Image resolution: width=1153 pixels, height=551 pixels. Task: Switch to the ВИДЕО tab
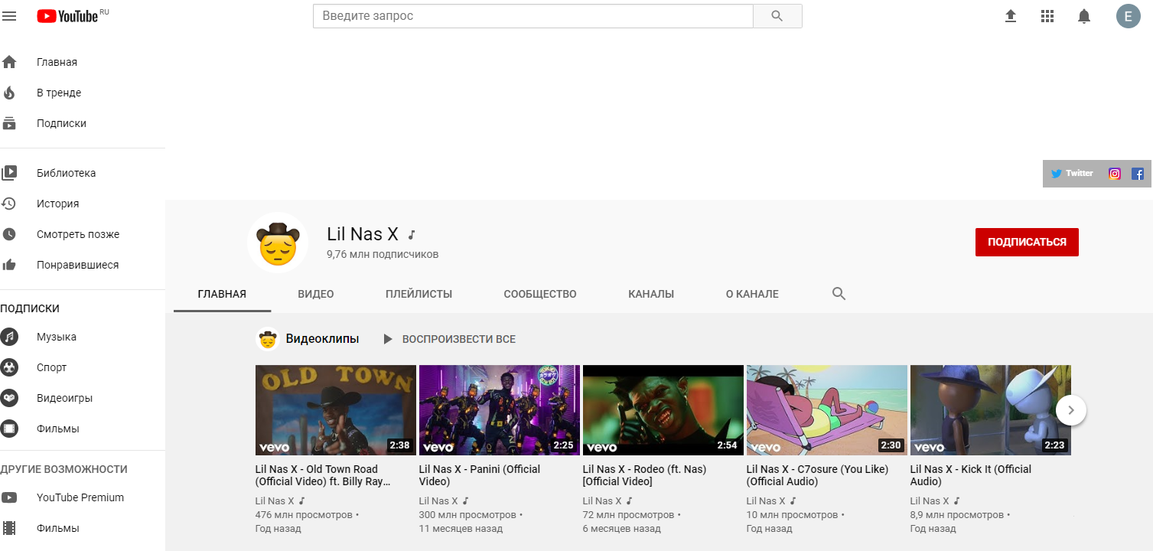point(316,294)
